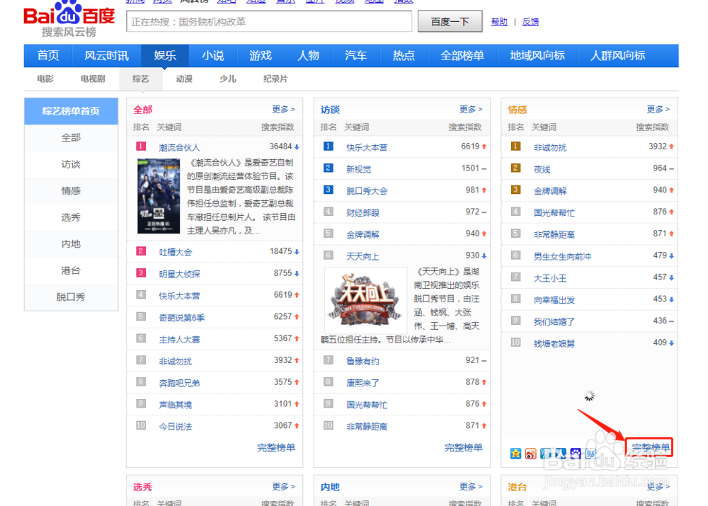The width and height of the screenshot is (708, 506).
Task: Open the 地域风向标 navigation tab
Action: tap(537, 55)
